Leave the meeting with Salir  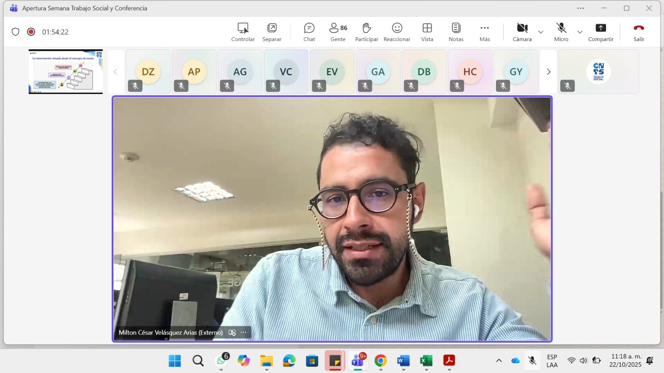click(x=639, y=32)
